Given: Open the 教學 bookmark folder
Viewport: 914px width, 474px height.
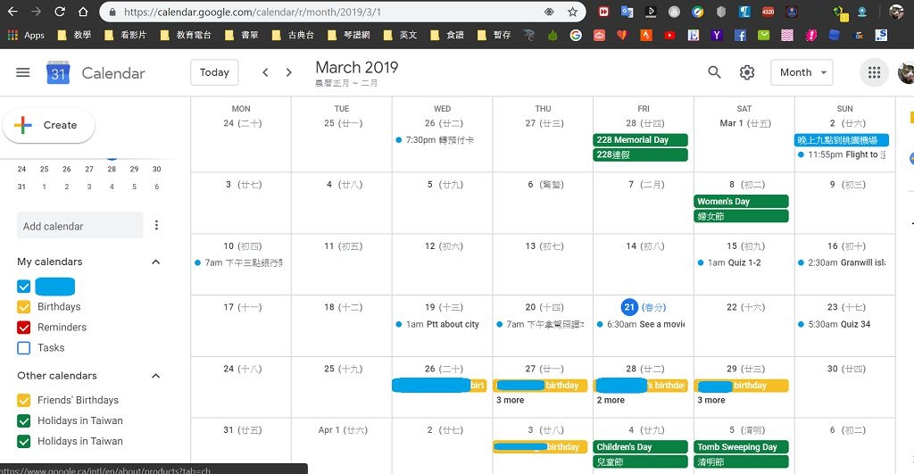Looking at the screenshot, I should (75, 35).
